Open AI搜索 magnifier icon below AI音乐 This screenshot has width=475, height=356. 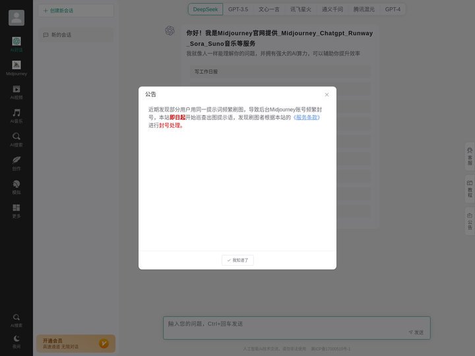[16, 136]
